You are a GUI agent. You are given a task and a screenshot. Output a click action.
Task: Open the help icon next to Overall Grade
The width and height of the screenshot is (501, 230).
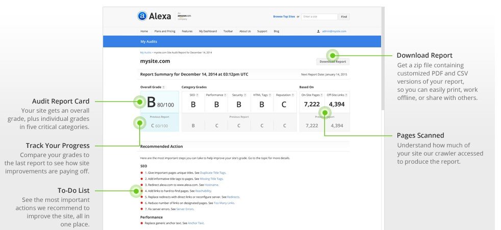[x=164, y=87]
